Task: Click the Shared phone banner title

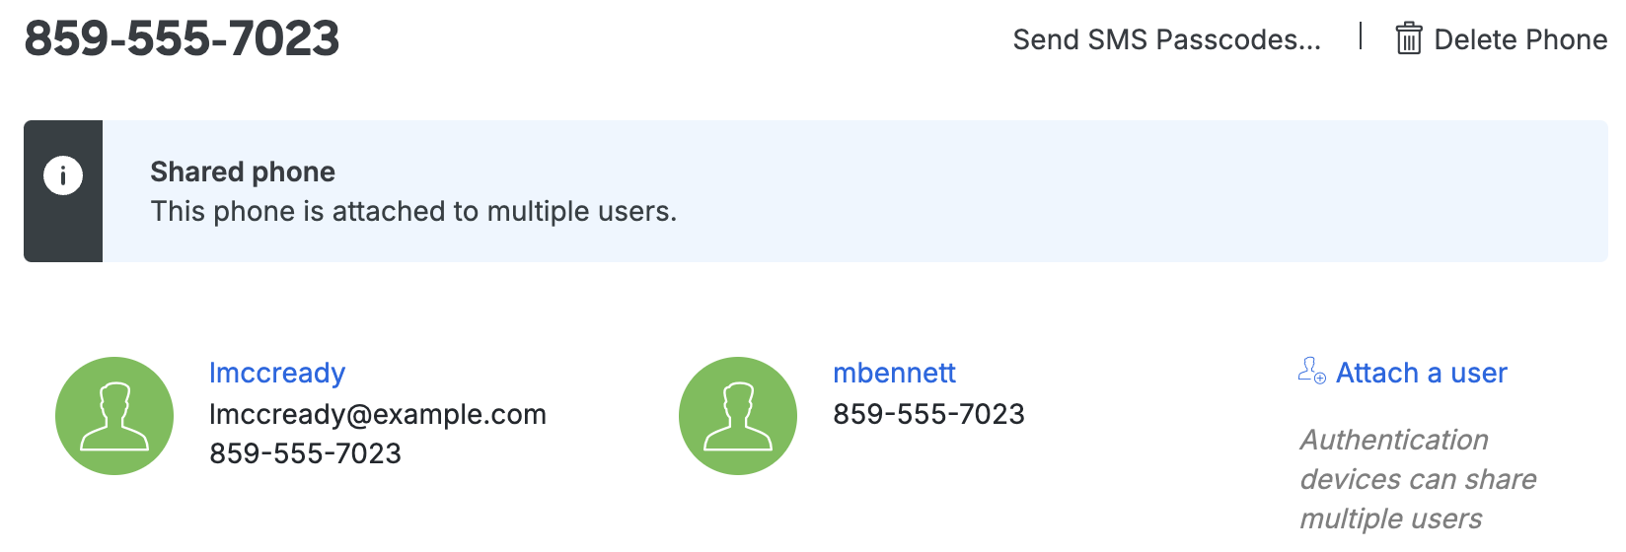Action: (x=243, y=172)
